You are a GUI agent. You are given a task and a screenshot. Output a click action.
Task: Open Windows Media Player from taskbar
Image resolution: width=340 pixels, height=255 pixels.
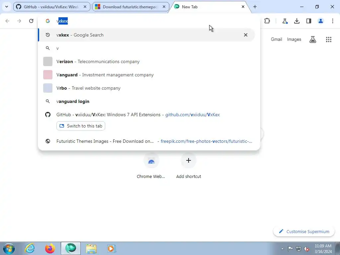coord(112,248)
